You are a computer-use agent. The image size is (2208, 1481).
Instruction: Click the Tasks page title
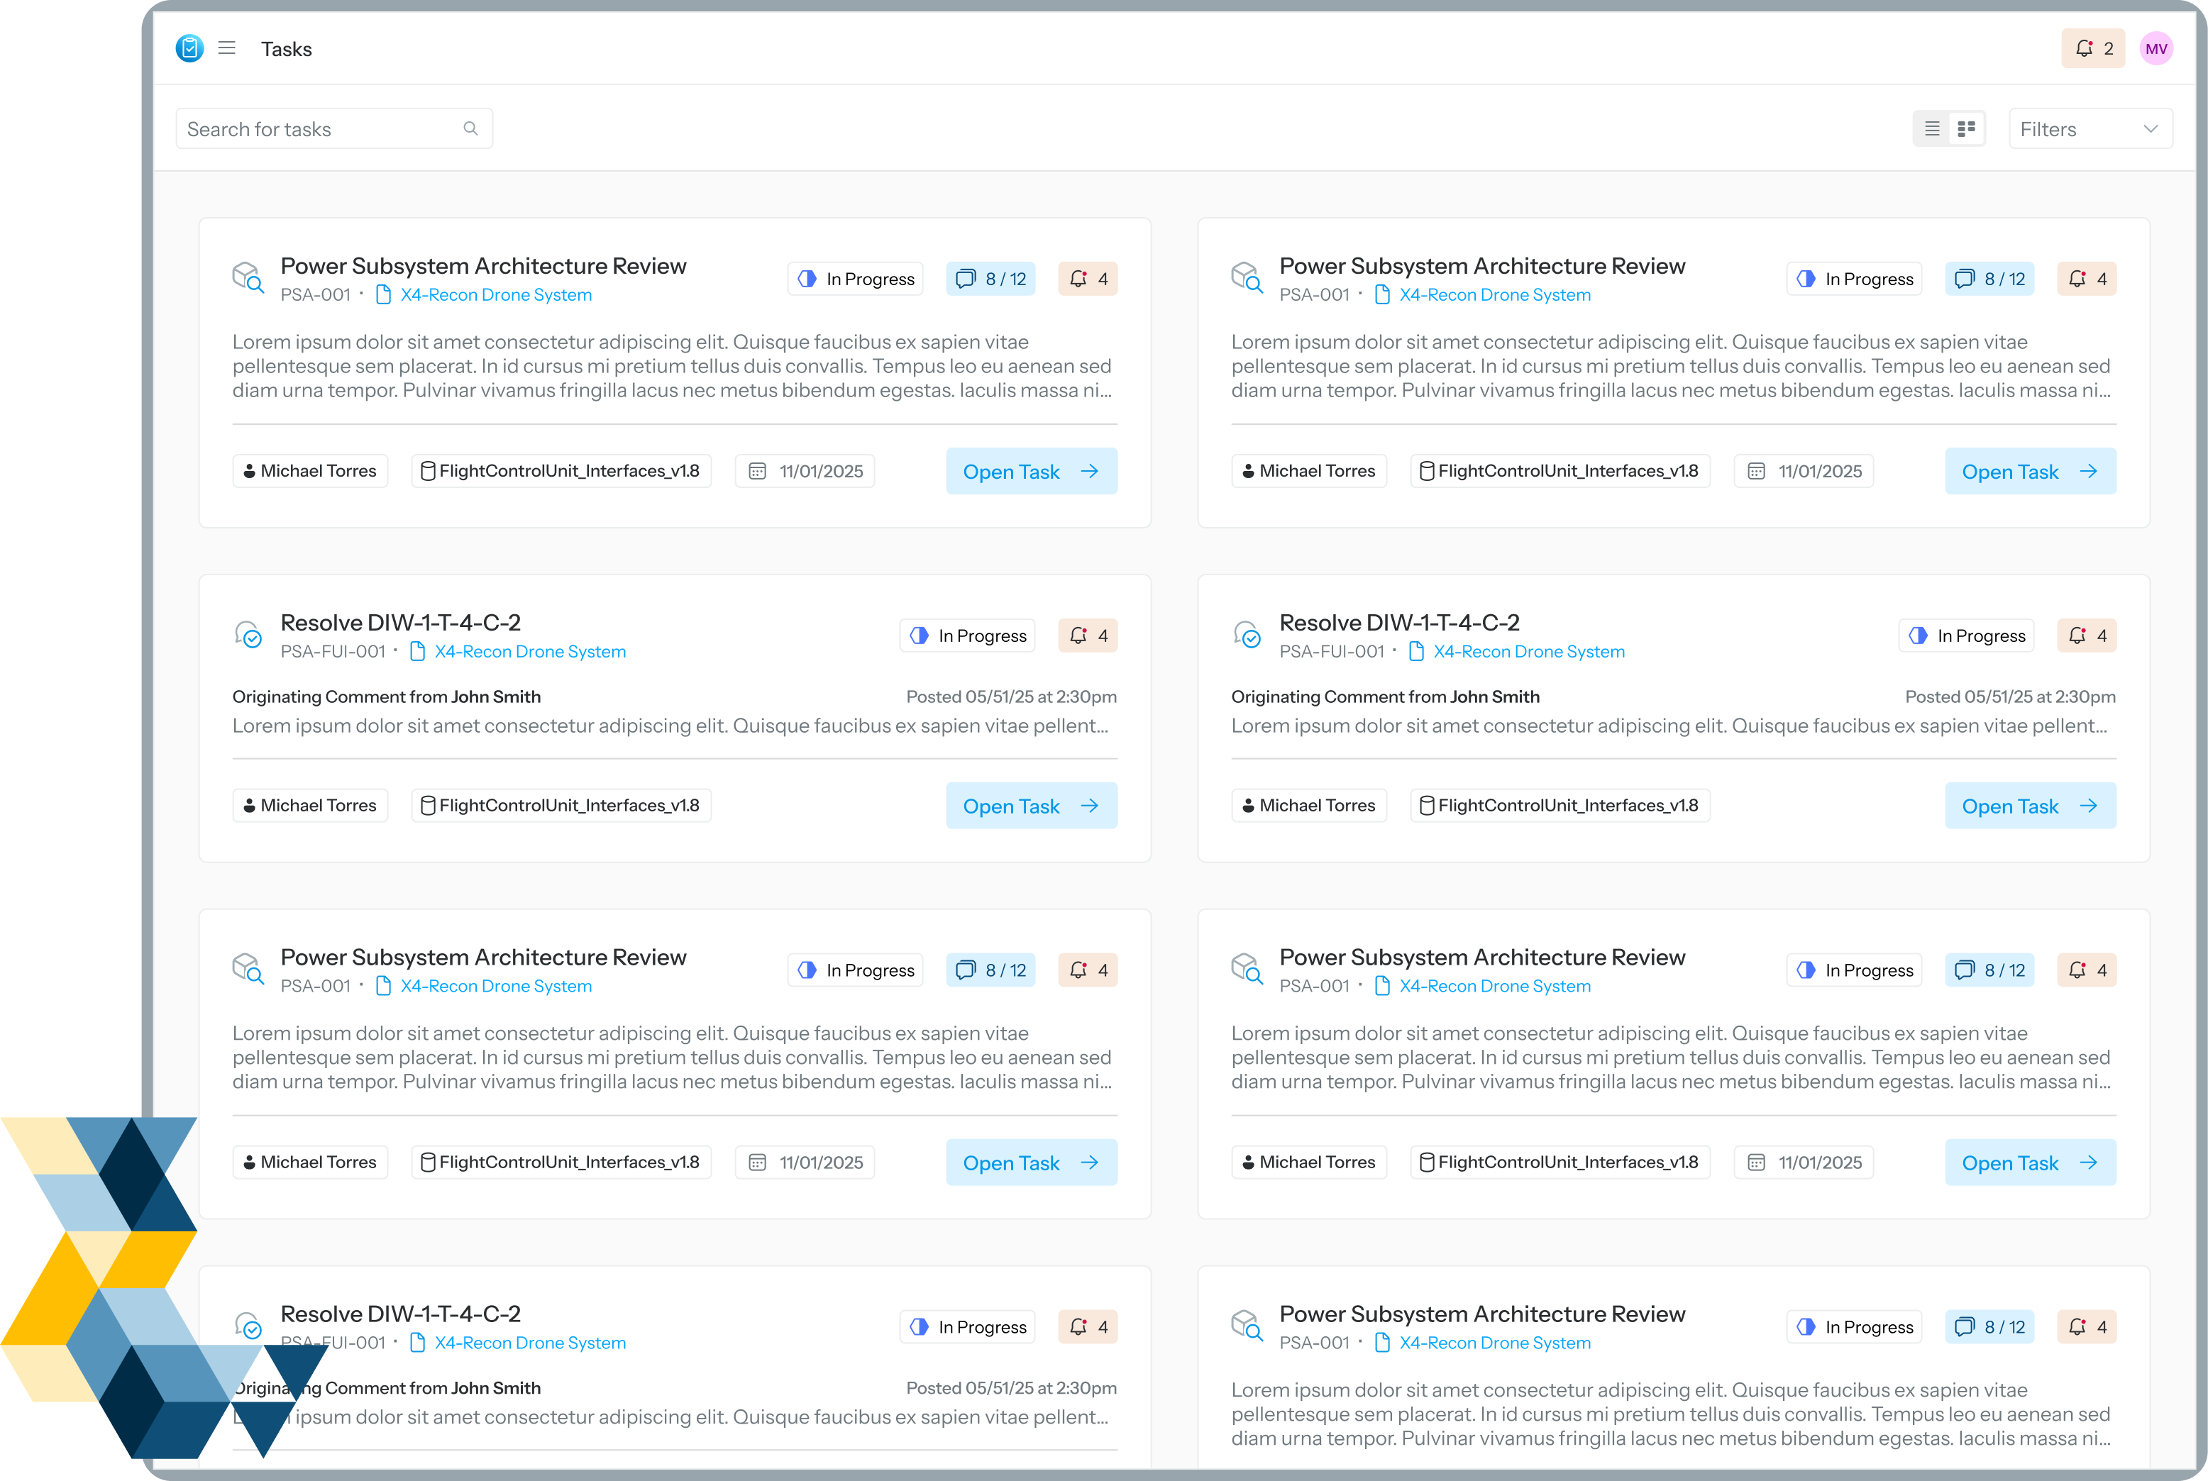[x=286, y=49]
